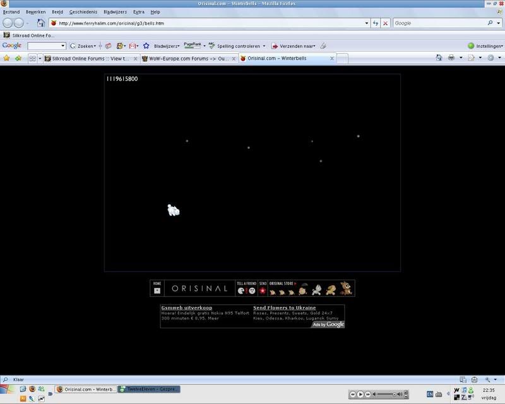Open the Help menu

click(x=155, y=12)
